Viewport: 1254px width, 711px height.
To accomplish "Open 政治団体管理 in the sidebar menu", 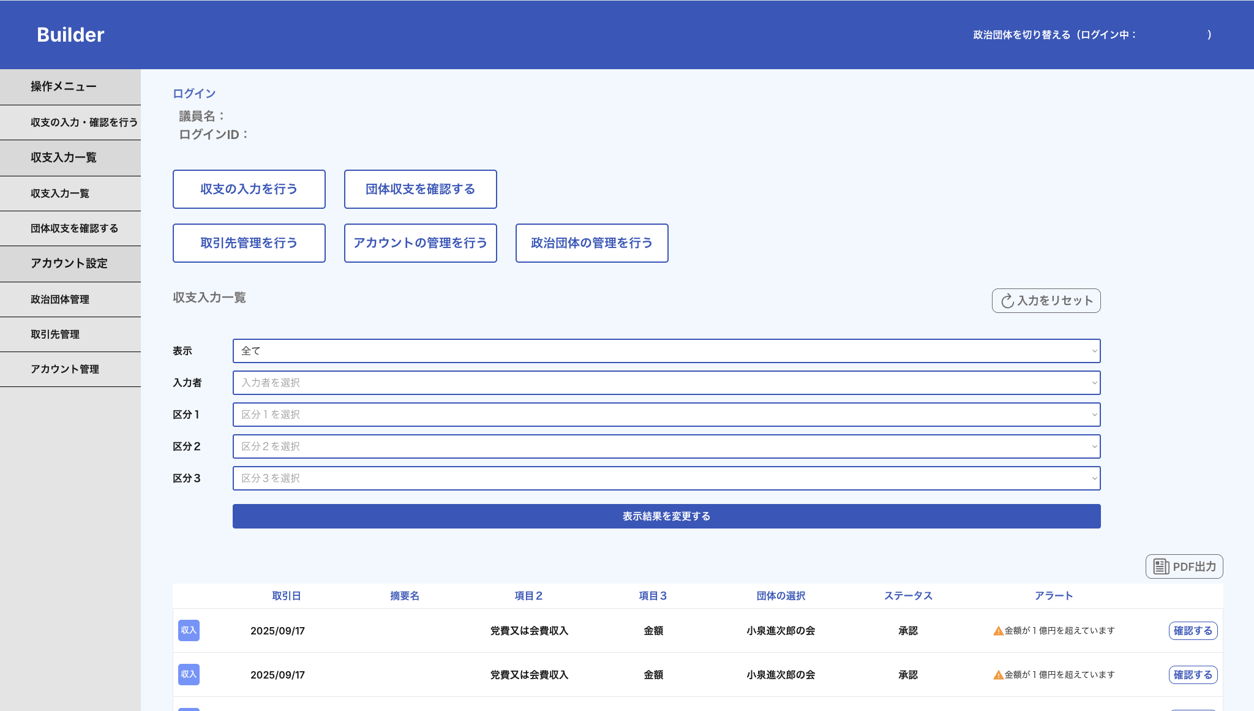I will tap(60, 299).
